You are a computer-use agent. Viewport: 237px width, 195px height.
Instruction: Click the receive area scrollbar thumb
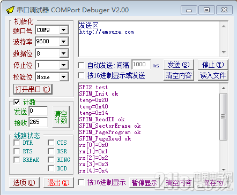point(224,116)
